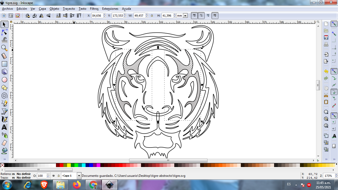The height and width of the screenshot is (190, 338).
Task: Lower selection to bottom
Action: (58, 16)
